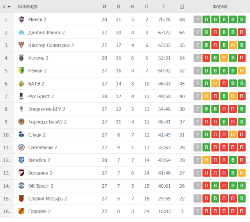Screen dimensions: 250x222
Task: Click the Неман 2 green-yellow crest
Action: (21, 70)
